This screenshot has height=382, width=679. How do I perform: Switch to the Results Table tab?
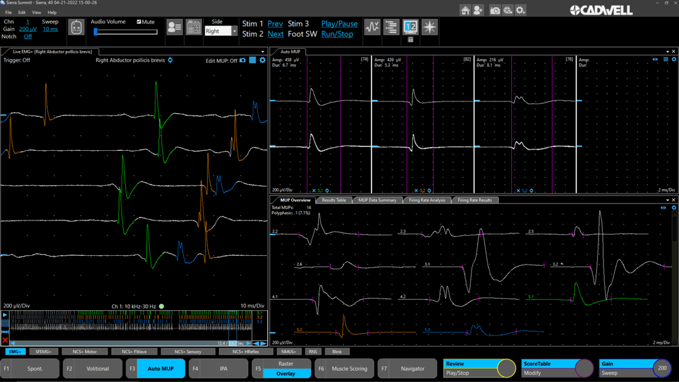(333, 200)
